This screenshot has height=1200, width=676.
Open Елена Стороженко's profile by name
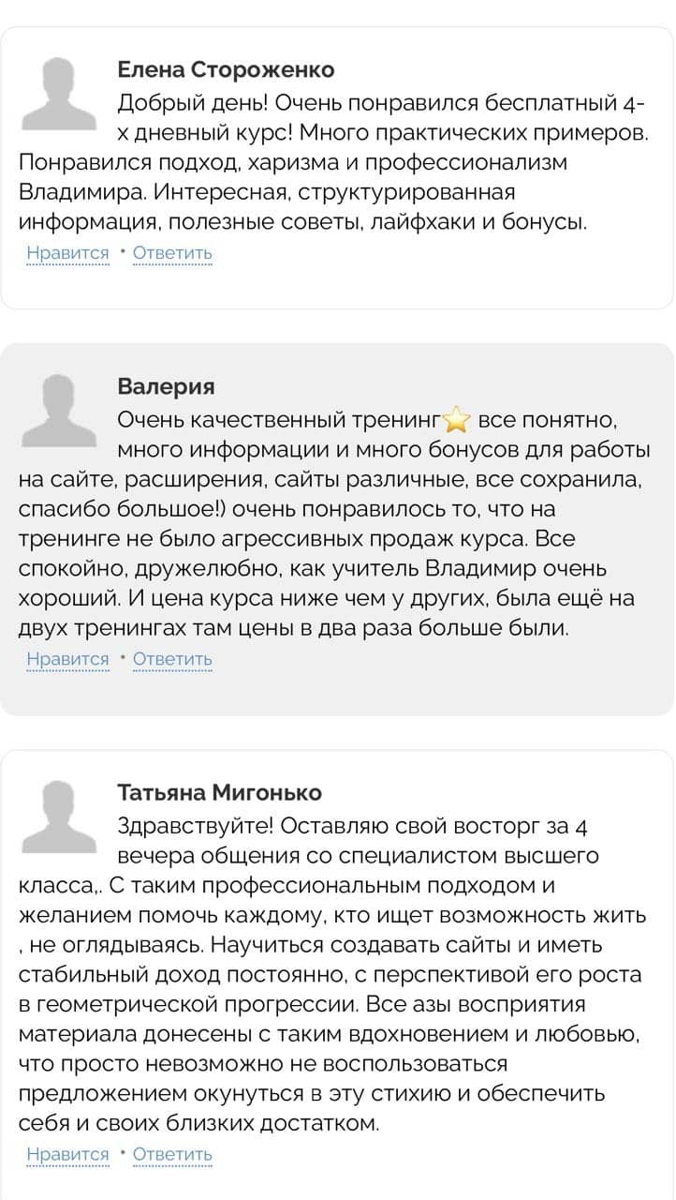coord(226,70)
